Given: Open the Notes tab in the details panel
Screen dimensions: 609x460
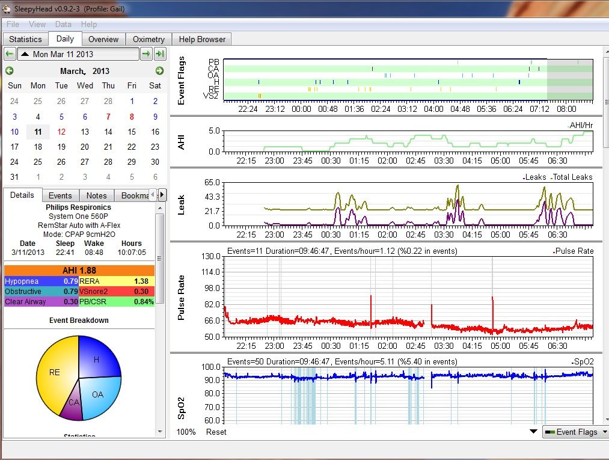Looking at the screenshot, I should 96,195.
